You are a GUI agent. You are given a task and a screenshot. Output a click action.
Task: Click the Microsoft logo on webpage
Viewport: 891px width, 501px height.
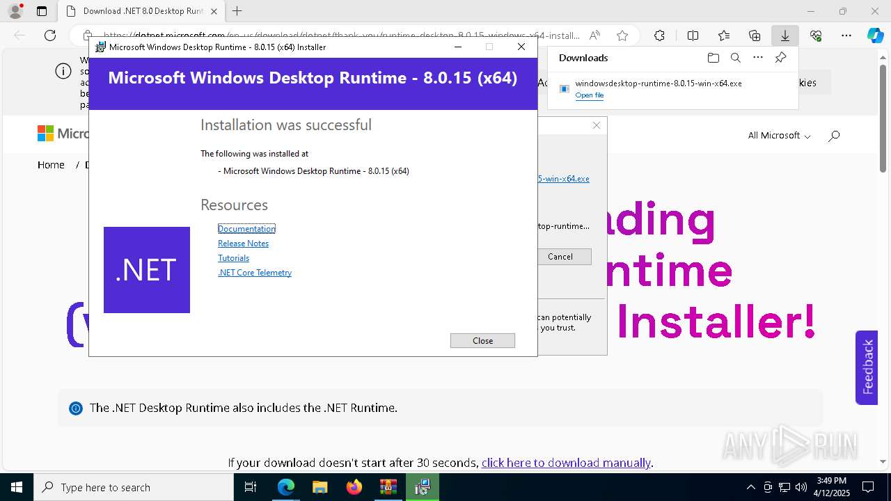pyautogui.click(x=63, y=133)
